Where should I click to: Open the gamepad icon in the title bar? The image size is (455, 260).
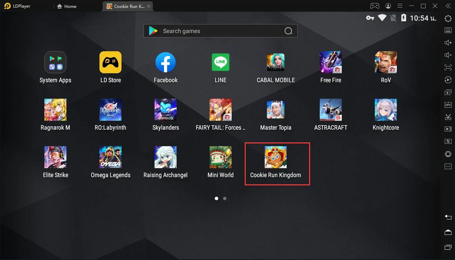click(374, 6)
